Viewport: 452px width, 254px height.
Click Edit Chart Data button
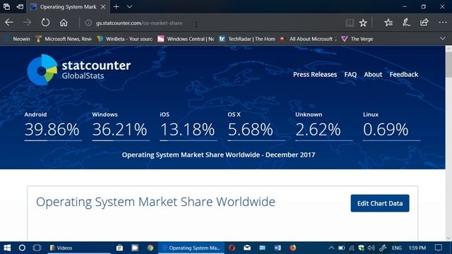pos(380,203)
